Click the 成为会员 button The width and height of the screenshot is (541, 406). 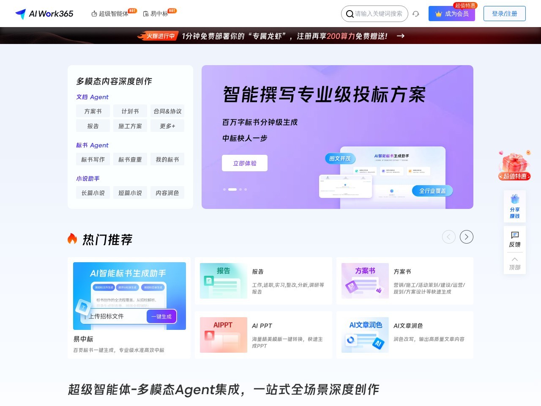452,14
